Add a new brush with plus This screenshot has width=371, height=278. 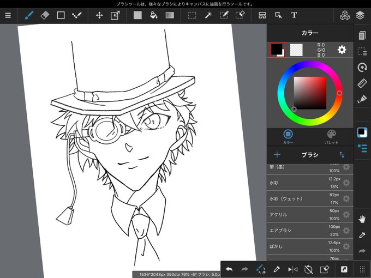[x=277, y=155]
